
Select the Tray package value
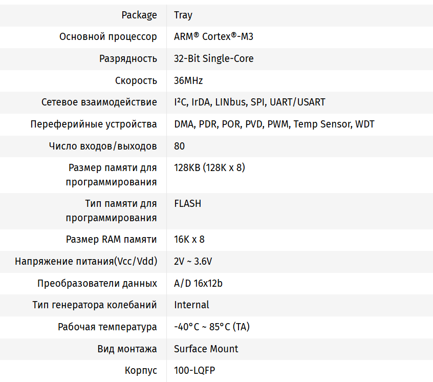click(183, 15)
